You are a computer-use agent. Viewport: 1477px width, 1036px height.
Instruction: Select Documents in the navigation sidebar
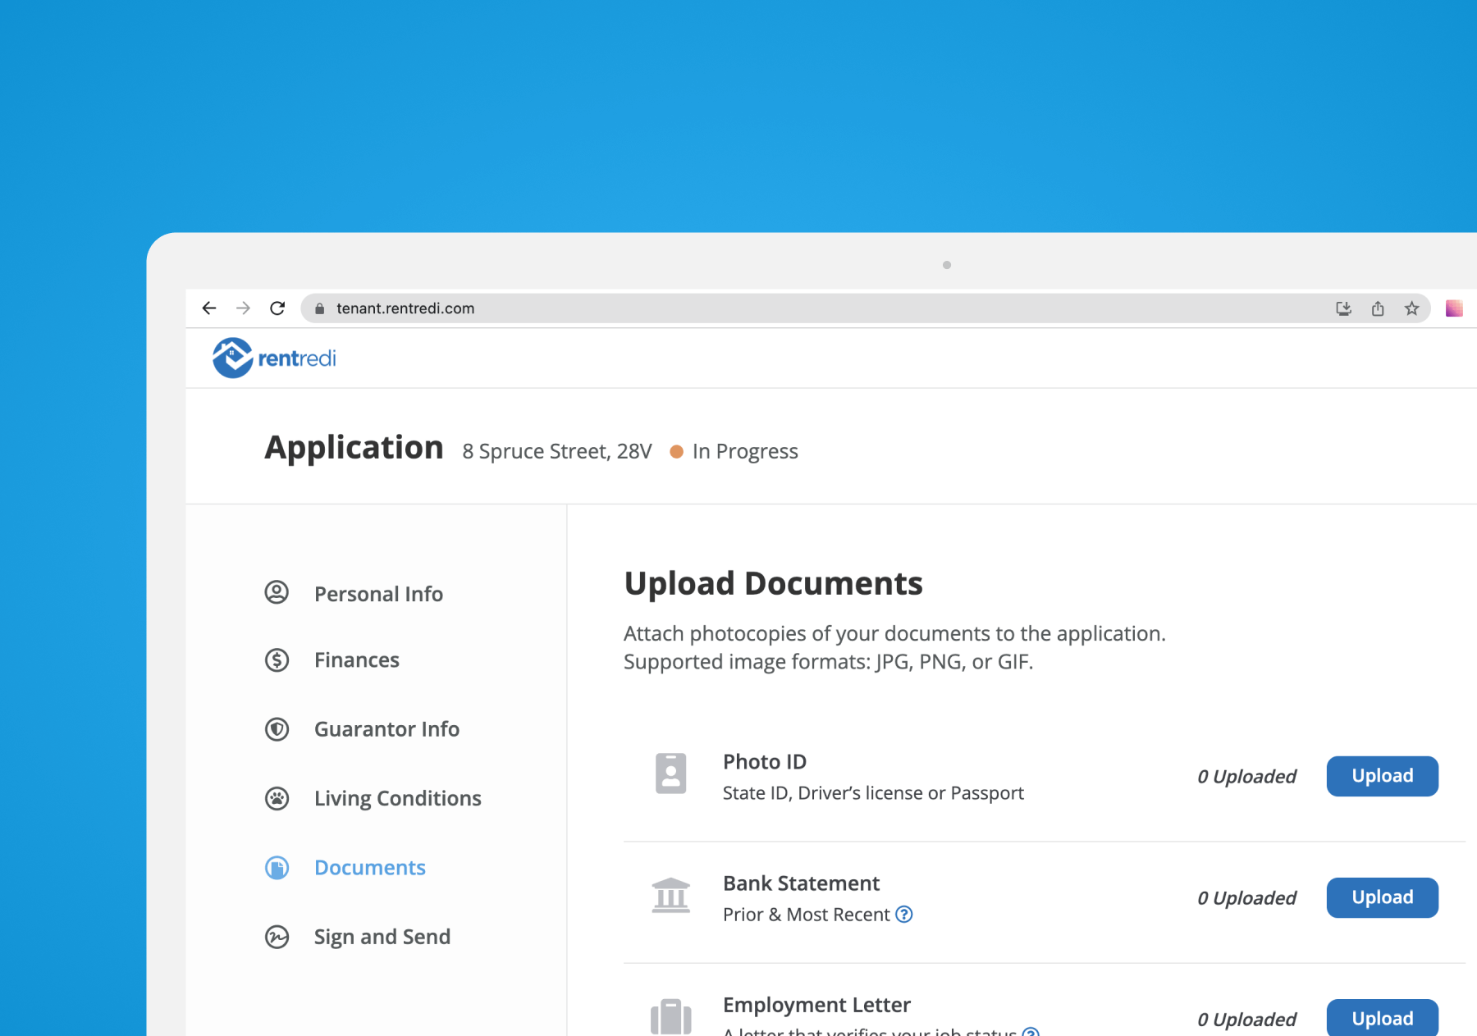(x=369, y=867)
